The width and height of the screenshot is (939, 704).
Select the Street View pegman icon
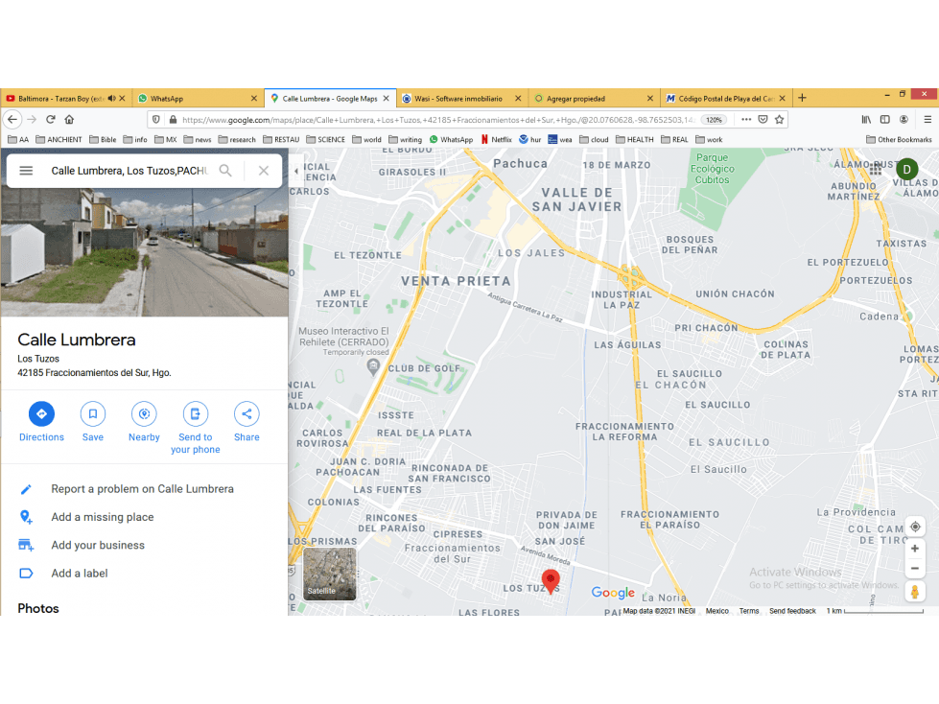(915, 592)
